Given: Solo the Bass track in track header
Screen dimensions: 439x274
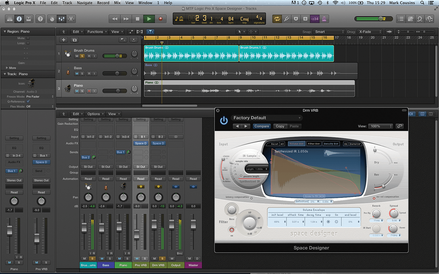Looking at the screenshot, I should (x=82, y=73).
